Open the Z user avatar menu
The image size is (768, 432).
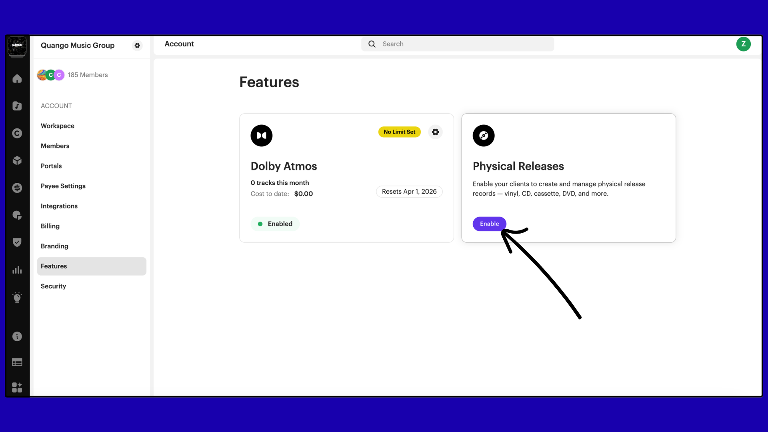[x=743, y=44]
